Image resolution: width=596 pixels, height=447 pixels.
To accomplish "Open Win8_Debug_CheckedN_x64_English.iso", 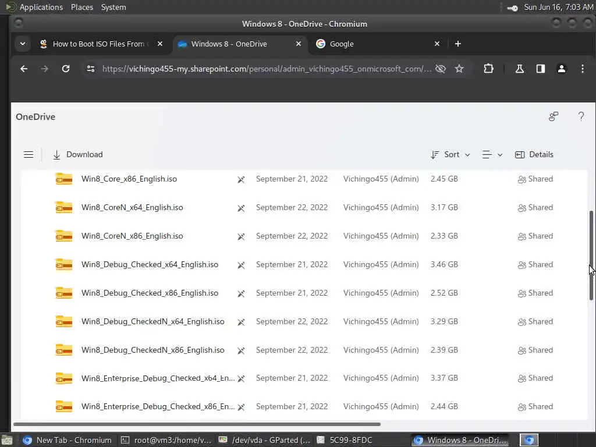I will tap(153, 321).
